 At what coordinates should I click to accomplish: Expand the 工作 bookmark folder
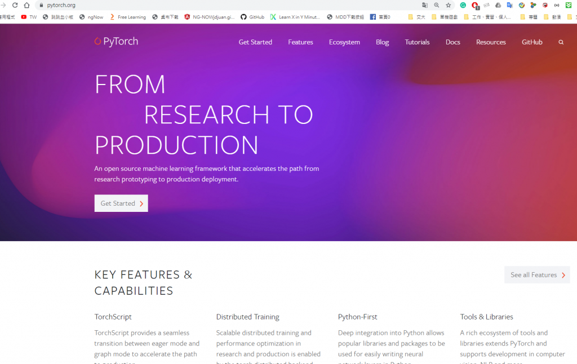point(487,17)
